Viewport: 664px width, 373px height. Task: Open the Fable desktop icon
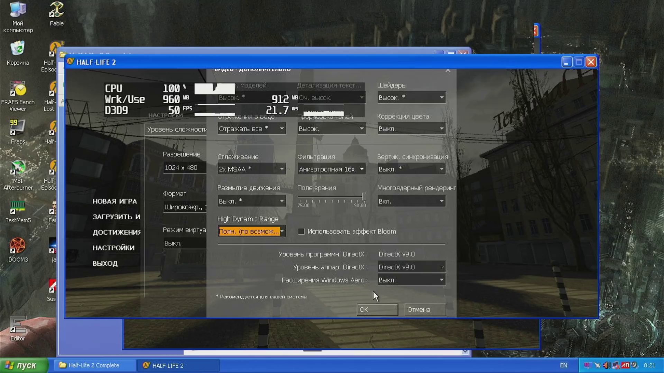56,14
